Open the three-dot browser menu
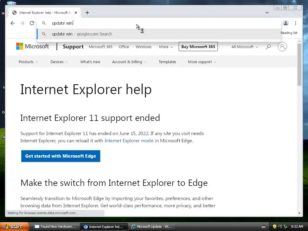Viewport: 308px width, 231px height. [x=295, y=23]
